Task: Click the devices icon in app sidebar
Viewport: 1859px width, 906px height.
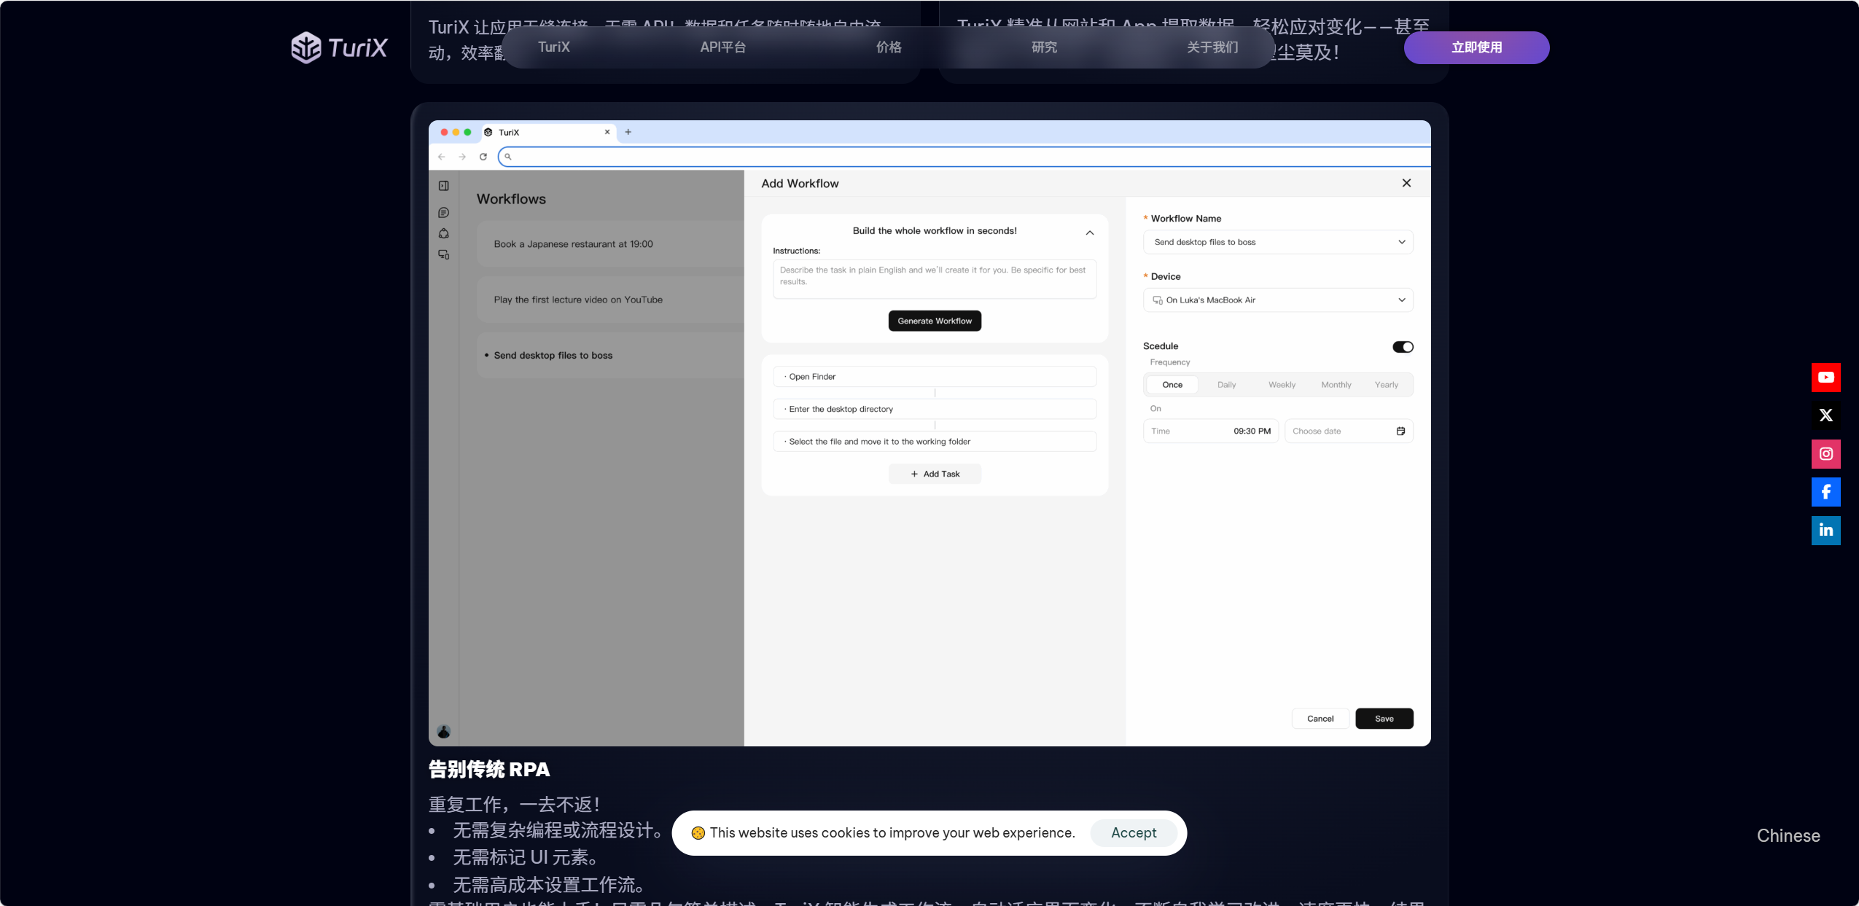Action: pos(443,254)
